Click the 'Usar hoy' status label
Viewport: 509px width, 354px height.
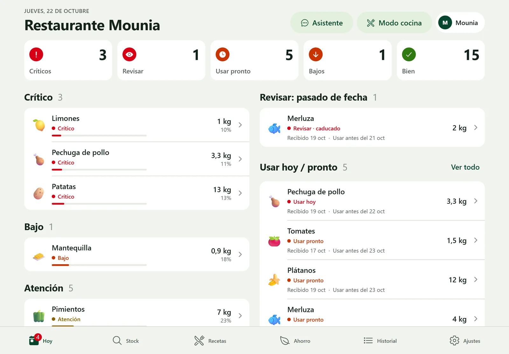tap(304, 202)
